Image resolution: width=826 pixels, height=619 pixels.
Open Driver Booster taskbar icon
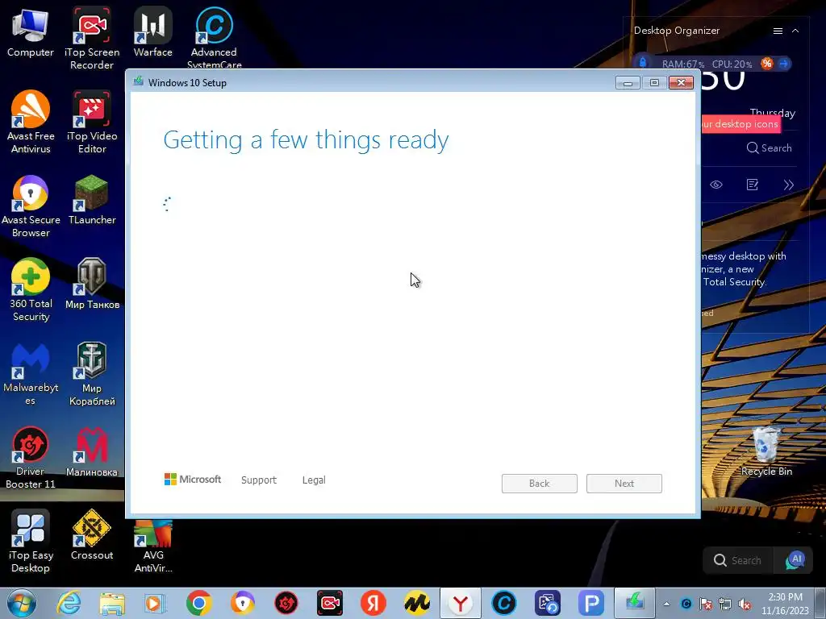pos(286,603)
